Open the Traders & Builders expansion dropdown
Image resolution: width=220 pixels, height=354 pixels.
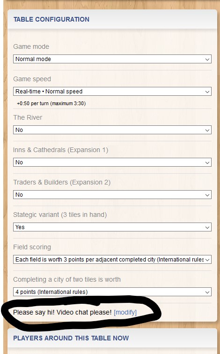[112, 195]
